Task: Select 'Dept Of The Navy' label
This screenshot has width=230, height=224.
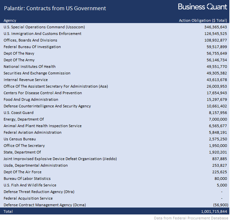Action: click(19, 54)
